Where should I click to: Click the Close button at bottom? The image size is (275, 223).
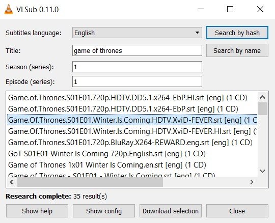(237, 211)
